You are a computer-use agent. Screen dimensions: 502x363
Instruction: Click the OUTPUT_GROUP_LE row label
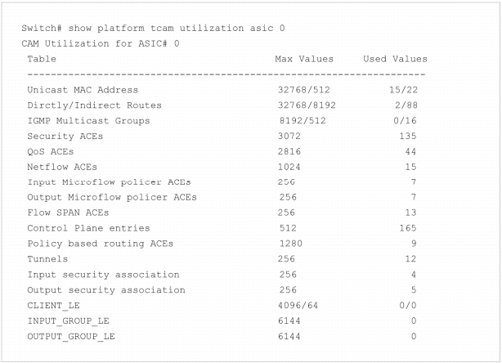coord(71,337)
